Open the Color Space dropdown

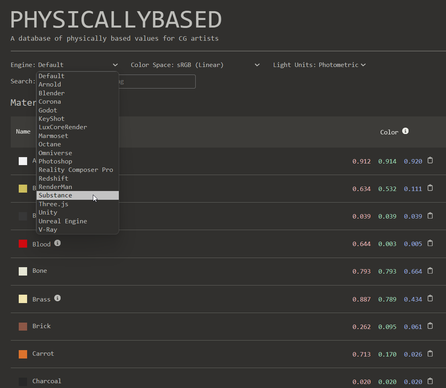tap(218, 65)
